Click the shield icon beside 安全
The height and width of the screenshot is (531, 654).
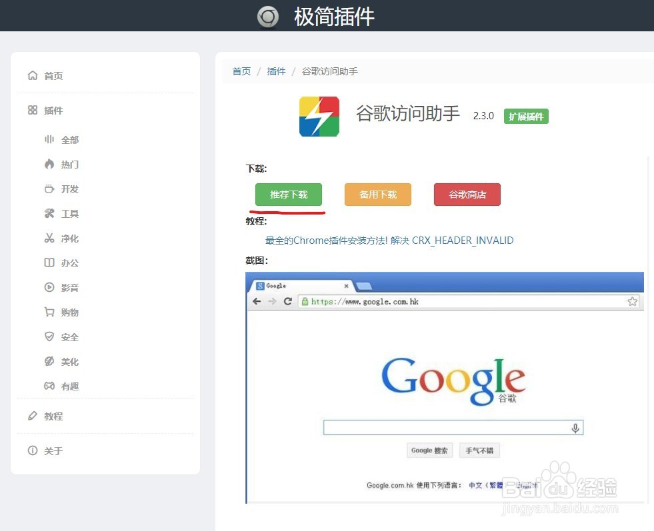[x=49, y=336]
